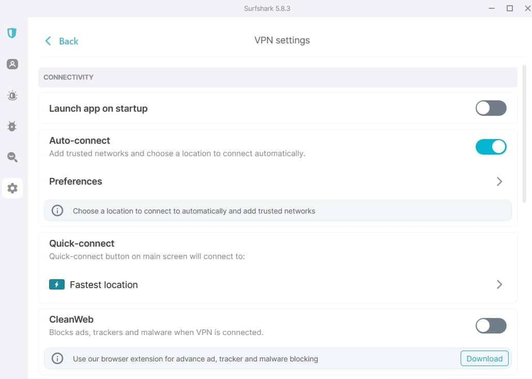Click info icon beside browser extension hint
Screen dimensions: 532x379
click(x=57, y=358)
